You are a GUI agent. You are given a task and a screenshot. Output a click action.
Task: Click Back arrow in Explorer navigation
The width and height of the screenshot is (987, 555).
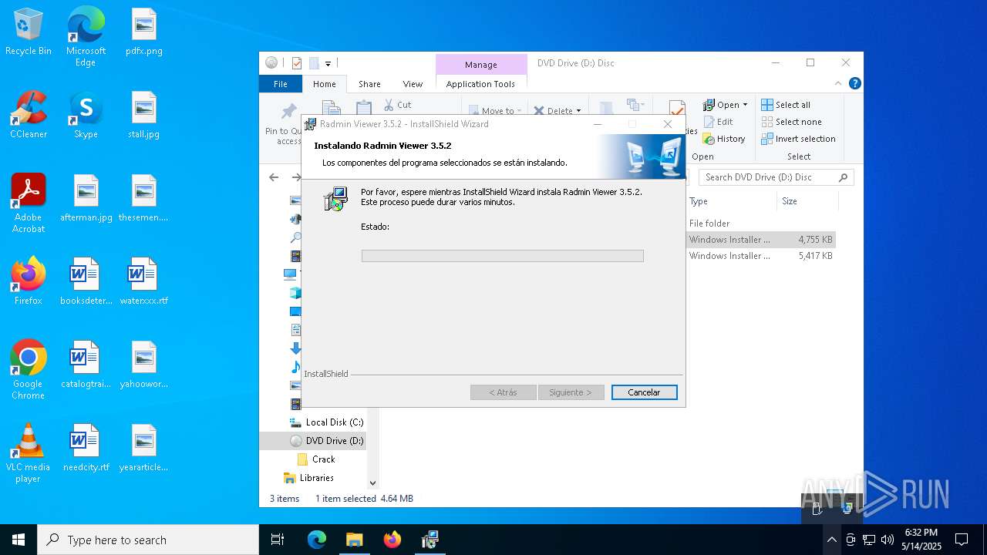(x=274, y=177)
